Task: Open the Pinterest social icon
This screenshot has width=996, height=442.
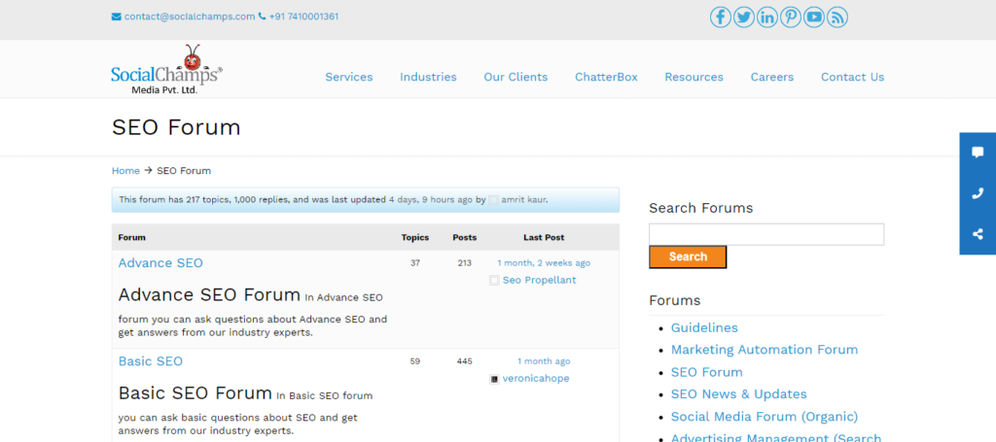Action: (791, 17)
